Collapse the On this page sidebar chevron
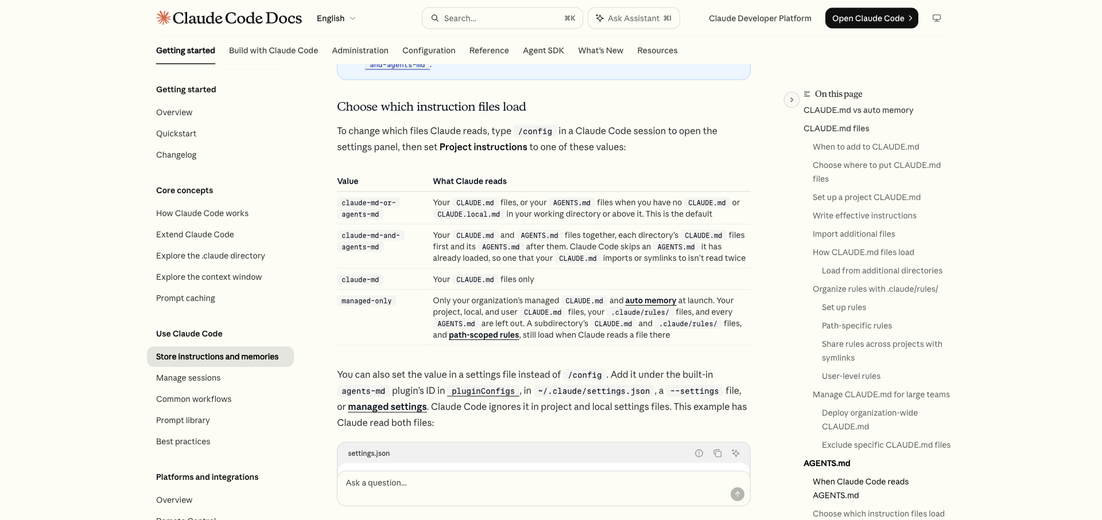1102x520 pixels. coord(791,100)
